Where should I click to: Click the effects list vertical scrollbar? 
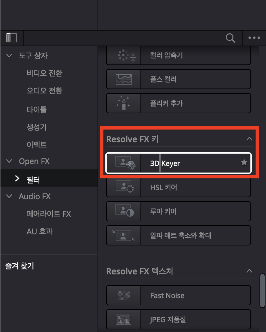pos(262,290)
